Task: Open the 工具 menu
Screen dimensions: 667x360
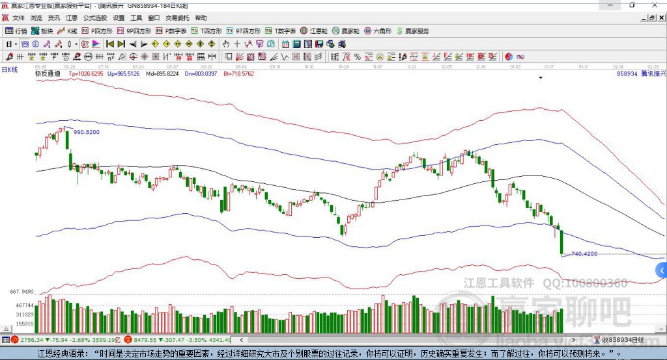Action: (136, 18)
